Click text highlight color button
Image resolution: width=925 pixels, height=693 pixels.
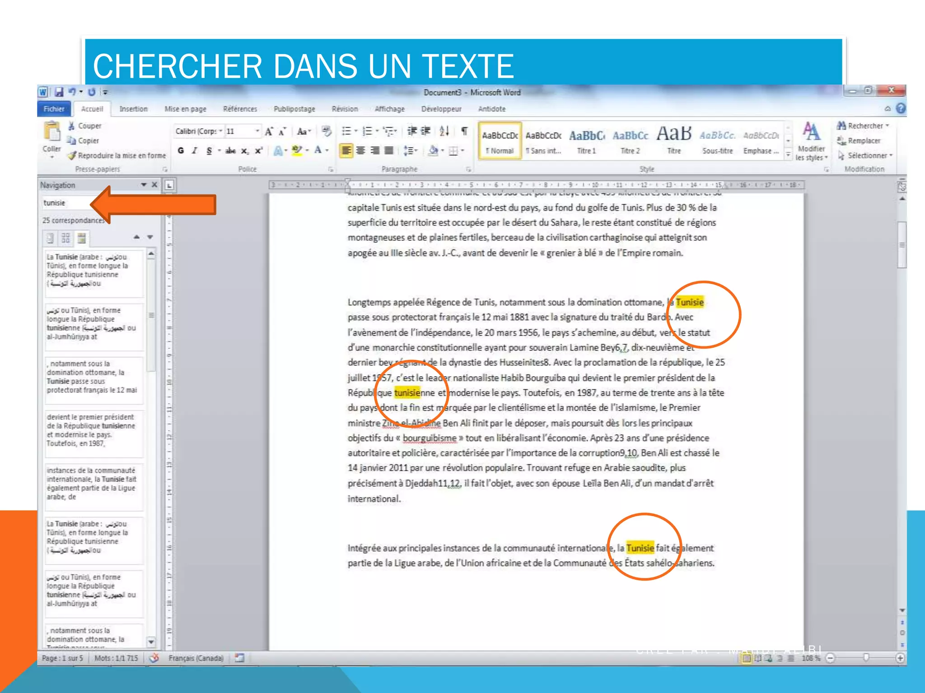[x=297, y=151]
